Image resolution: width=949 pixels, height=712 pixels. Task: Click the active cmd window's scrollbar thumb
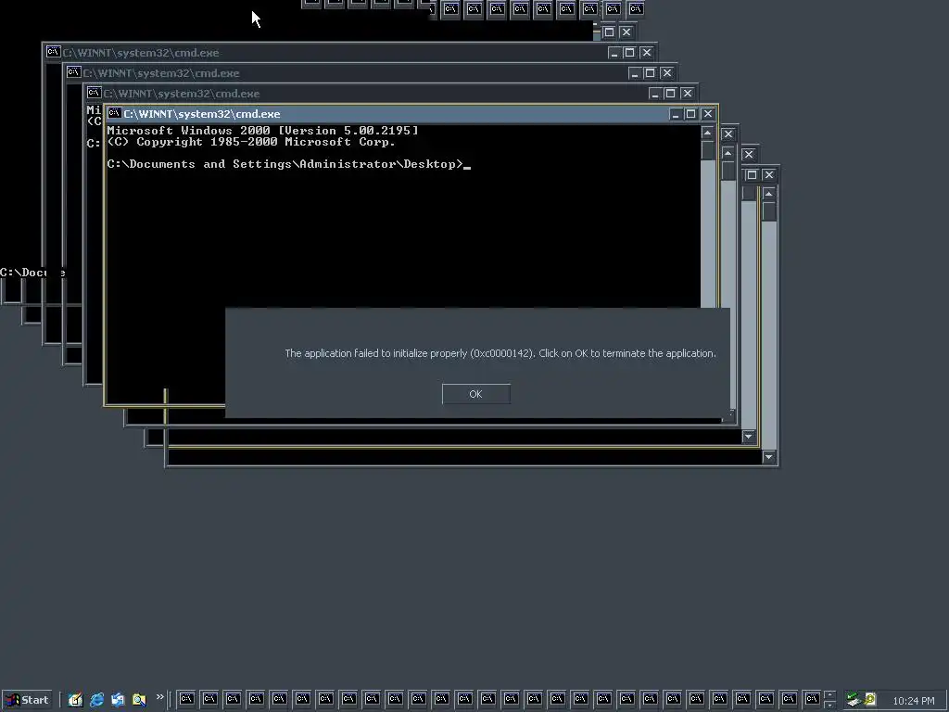[707, 150]
